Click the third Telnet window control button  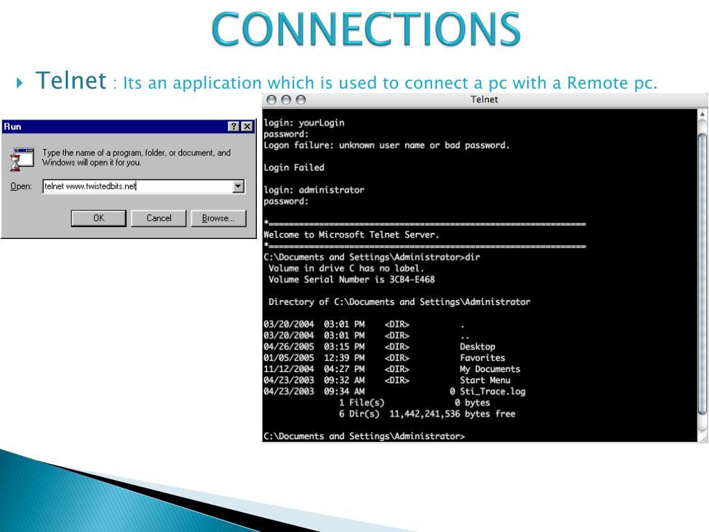301,100
